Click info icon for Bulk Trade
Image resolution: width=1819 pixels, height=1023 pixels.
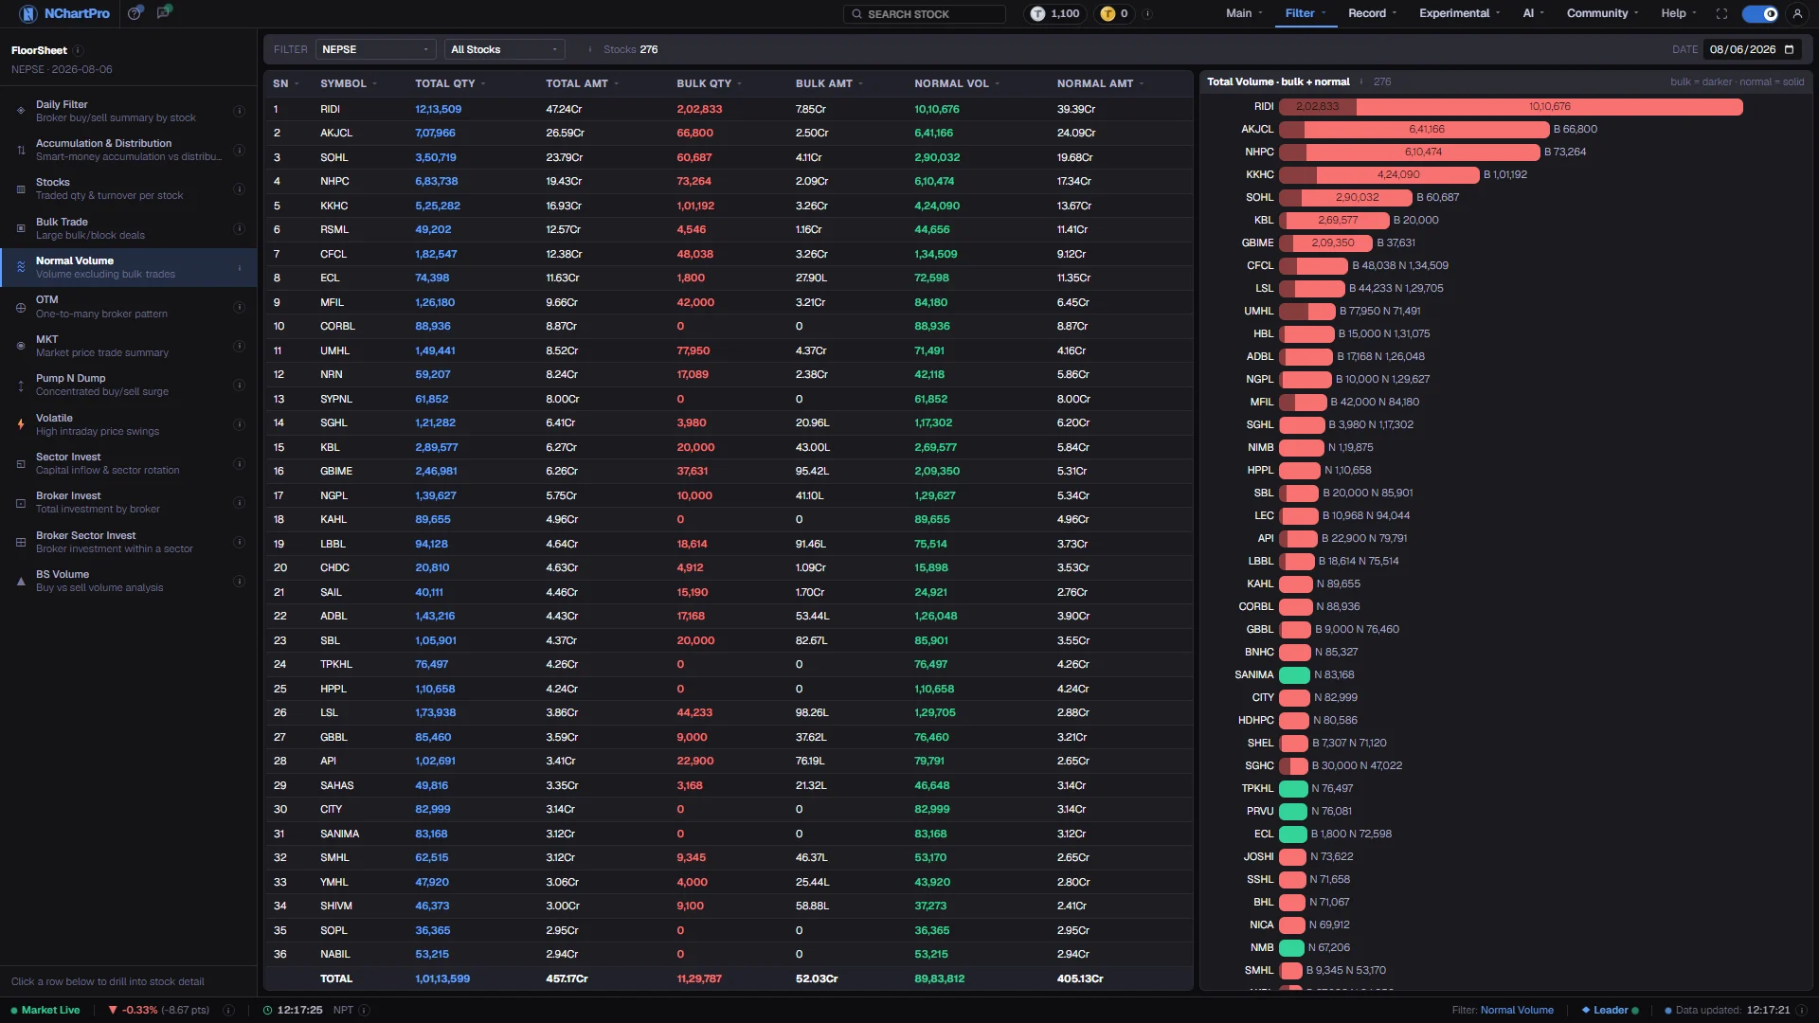(239, 228)
